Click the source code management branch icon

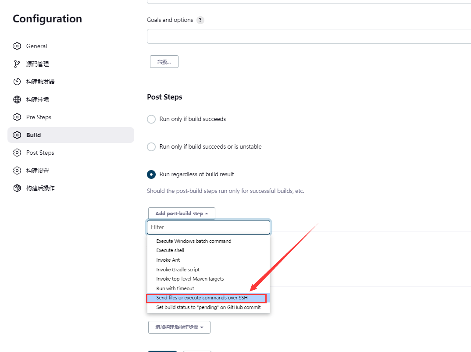17,64
